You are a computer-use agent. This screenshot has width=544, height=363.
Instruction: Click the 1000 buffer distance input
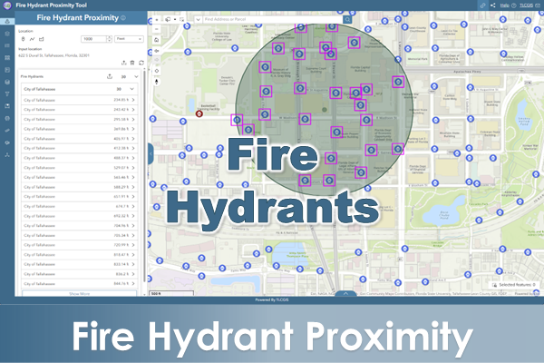[x=93, y=39]
